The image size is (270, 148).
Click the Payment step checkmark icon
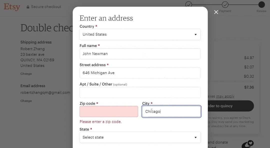225,5
